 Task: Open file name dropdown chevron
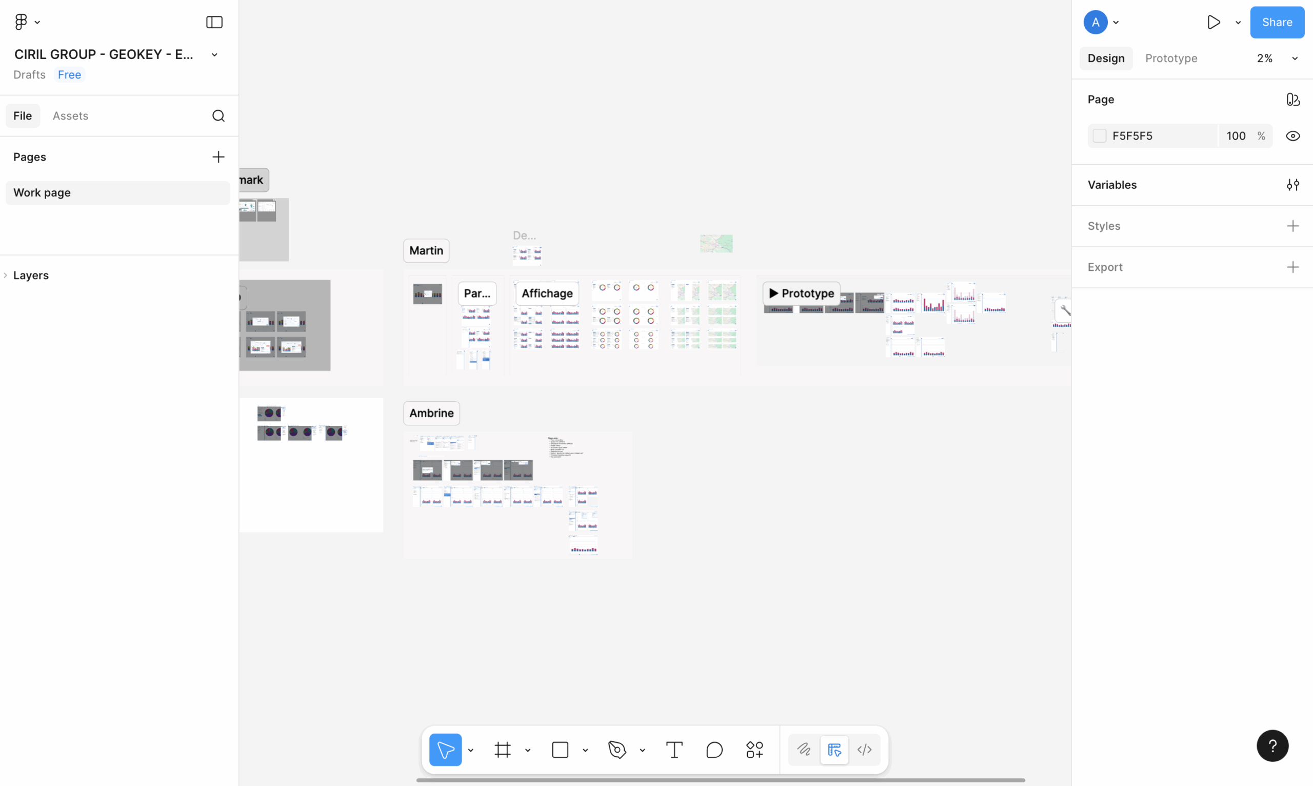[x=214, y=54]
